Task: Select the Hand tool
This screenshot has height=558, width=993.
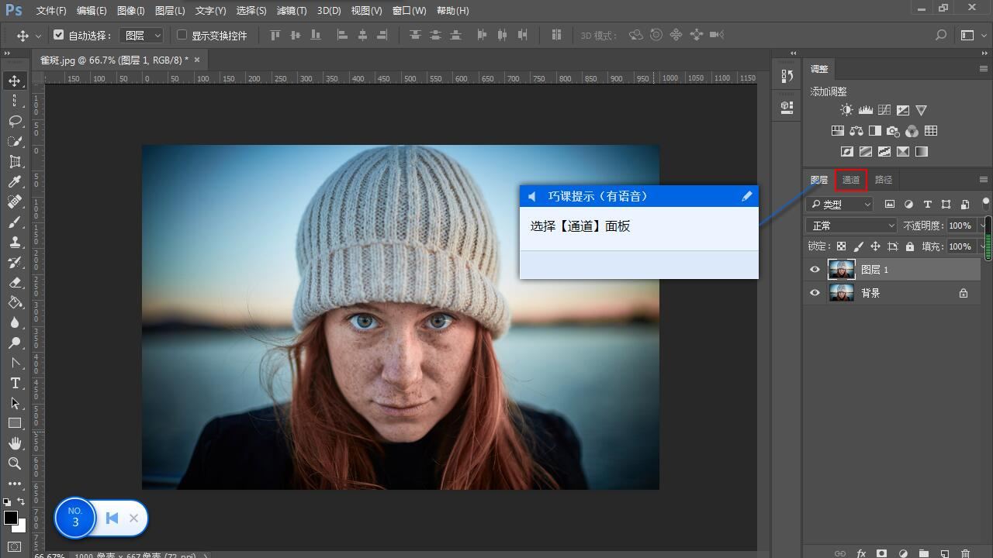Action: tap(14, 443)
